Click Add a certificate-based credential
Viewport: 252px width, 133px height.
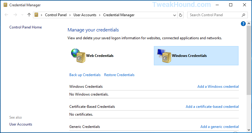(212, 107)
